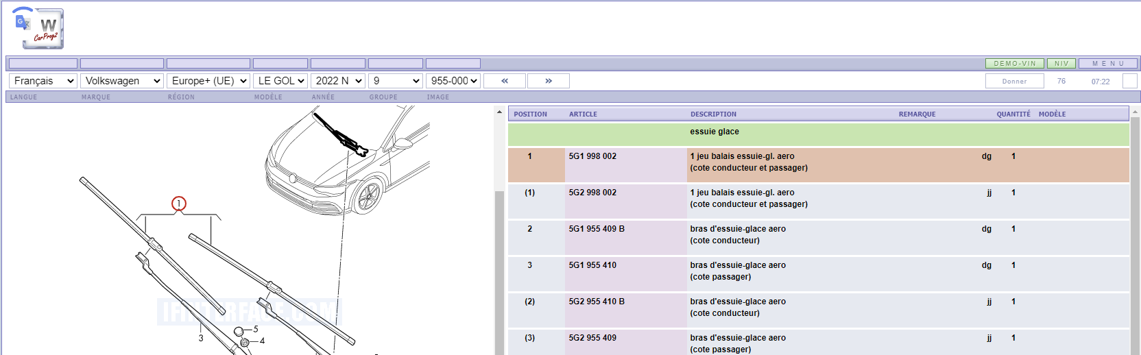Screen dimensions: 1141x355
Task: Click the ARTICLE column header
Action: pyautogui.click(x=583, y=114)
